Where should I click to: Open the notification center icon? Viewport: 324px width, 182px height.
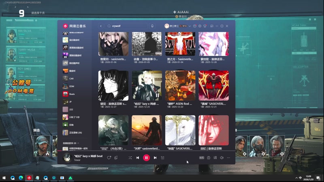pos(318,178)
